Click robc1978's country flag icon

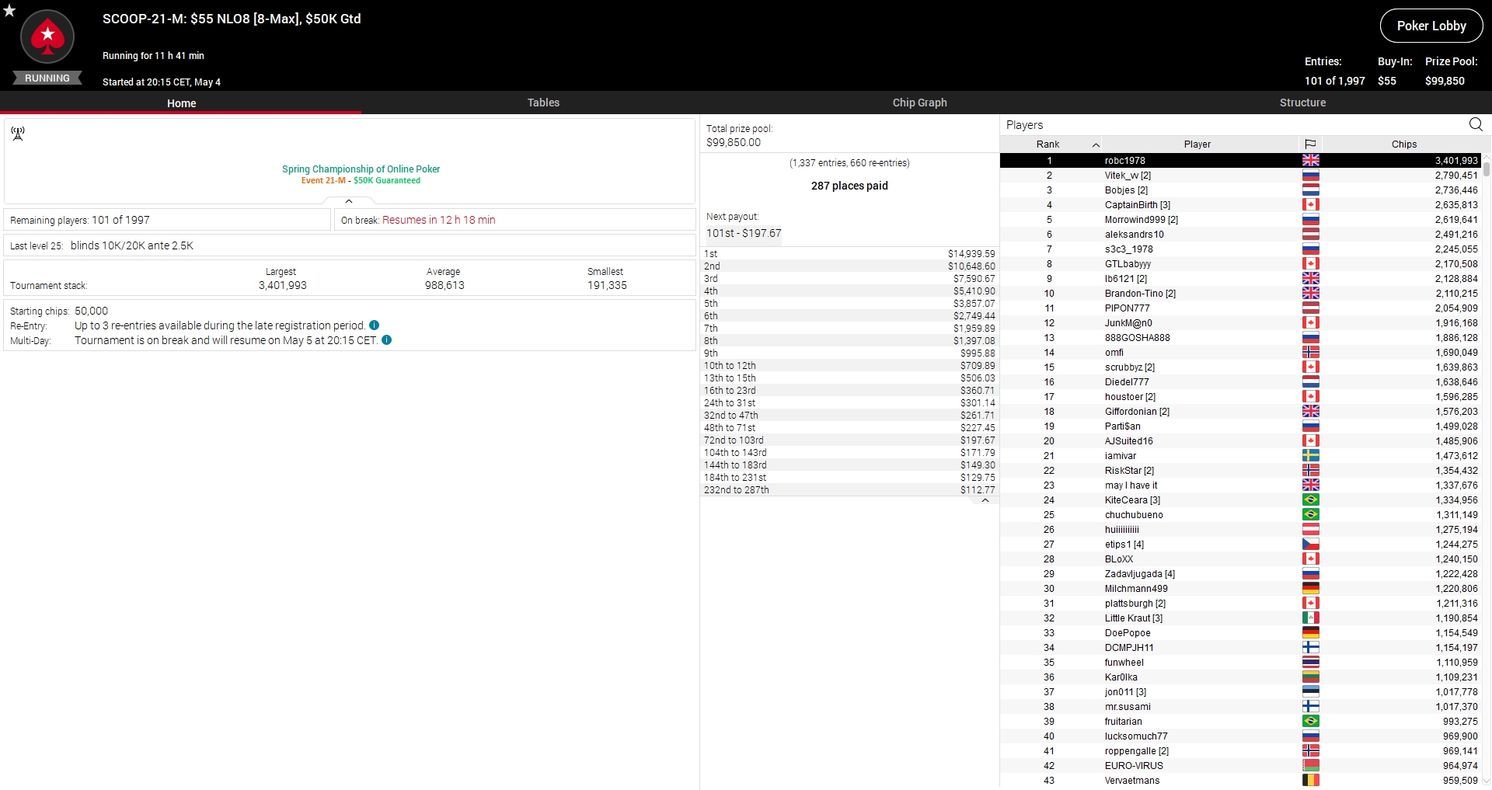tap(1310, 161)
